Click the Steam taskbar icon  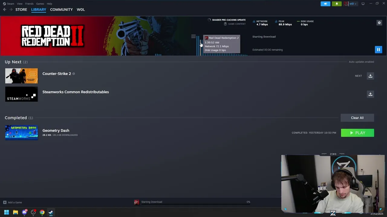51,212
